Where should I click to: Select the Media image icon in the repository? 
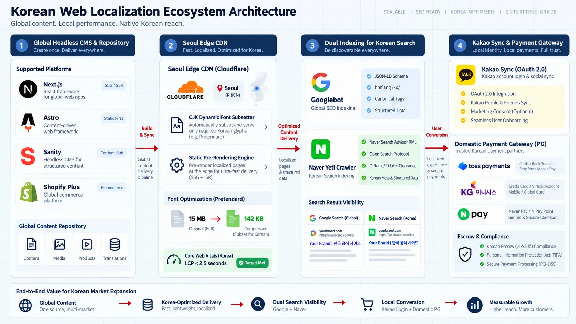pos(59,244)
